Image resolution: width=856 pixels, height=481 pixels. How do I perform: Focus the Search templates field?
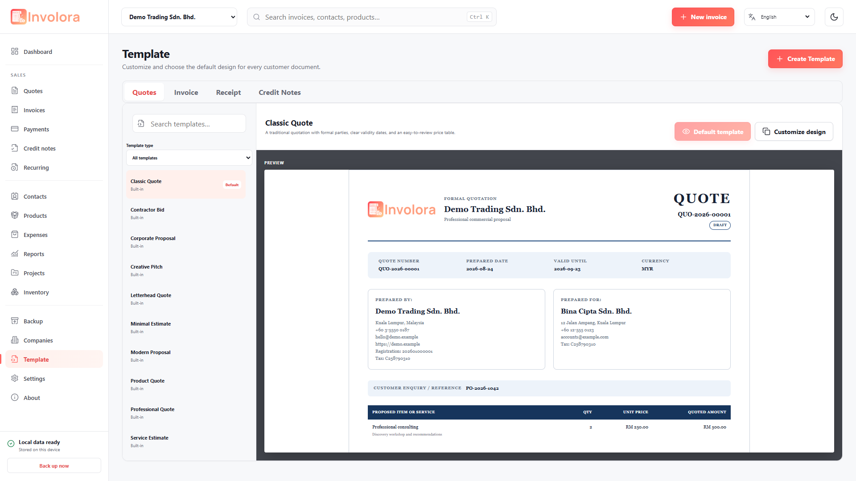[189, 123]
